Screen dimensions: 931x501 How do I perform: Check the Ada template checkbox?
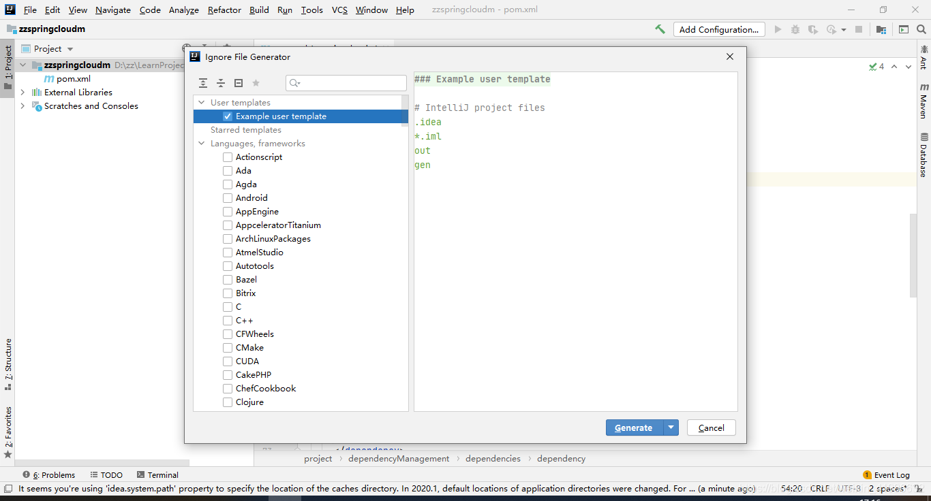click(x=228, y=171)
